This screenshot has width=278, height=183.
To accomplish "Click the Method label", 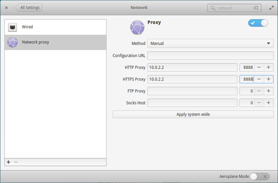I will (x=138, y=43).
